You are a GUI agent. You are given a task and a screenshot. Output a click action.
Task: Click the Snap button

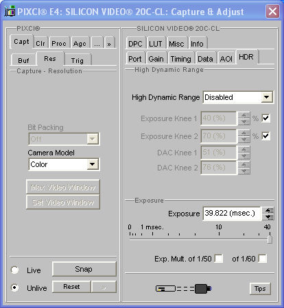[x=84, y=269]
